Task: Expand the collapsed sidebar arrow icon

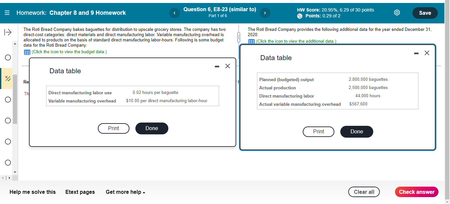Action: [x=8, y=32]
